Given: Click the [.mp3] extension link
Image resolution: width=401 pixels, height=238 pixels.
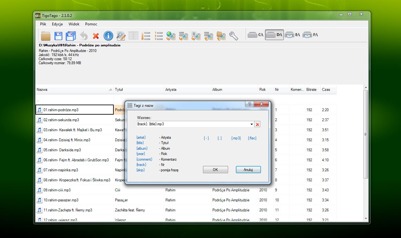Looking at the screenshot, I should click(236, 138).
